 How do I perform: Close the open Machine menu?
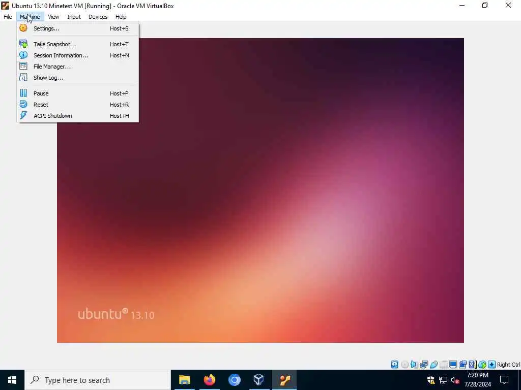(x=30, y=17)
